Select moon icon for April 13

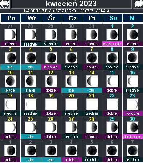pyautogui.click(x=71, y=81)
